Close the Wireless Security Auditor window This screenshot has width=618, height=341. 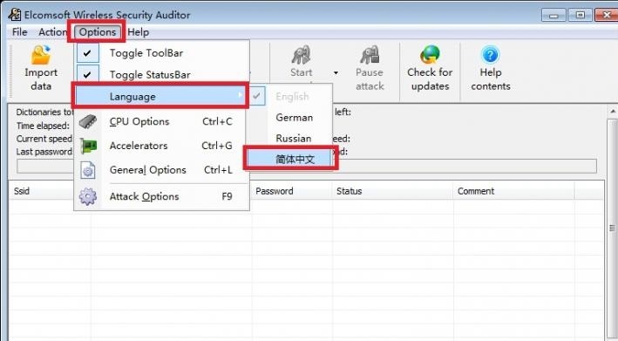607,15
